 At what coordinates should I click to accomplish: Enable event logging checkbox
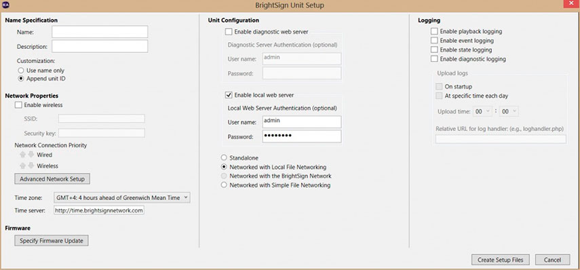(434, 40)
